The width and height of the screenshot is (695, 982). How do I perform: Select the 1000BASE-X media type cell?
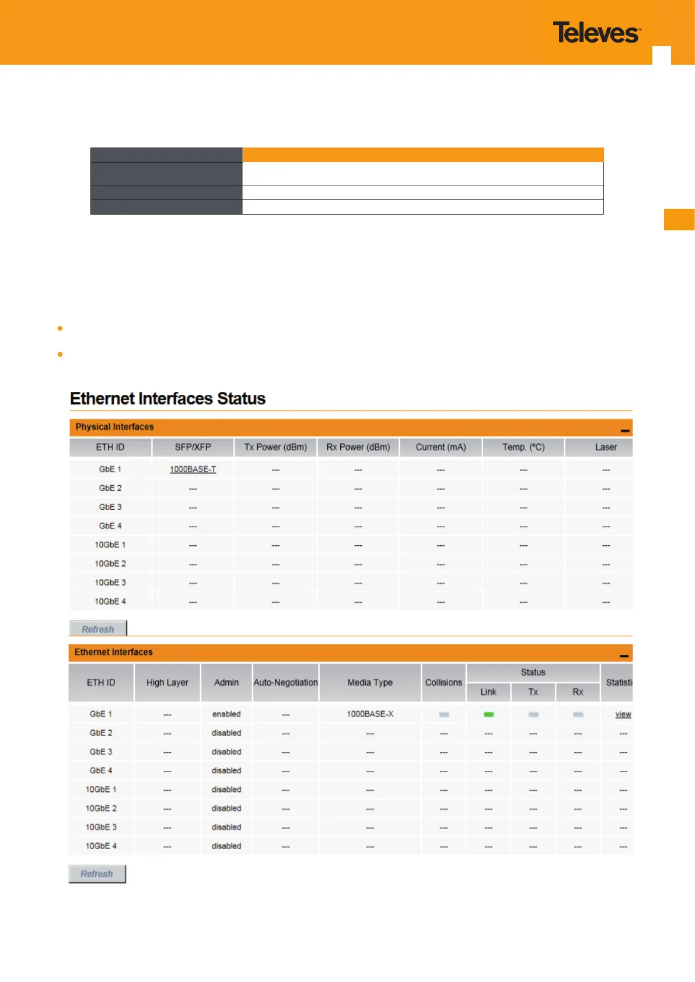click(370, 714)
